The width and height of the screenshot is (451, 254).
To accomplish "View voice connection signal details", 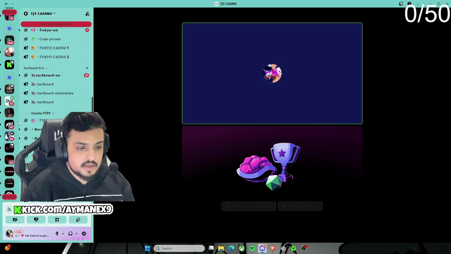I will tap(9, 210).
